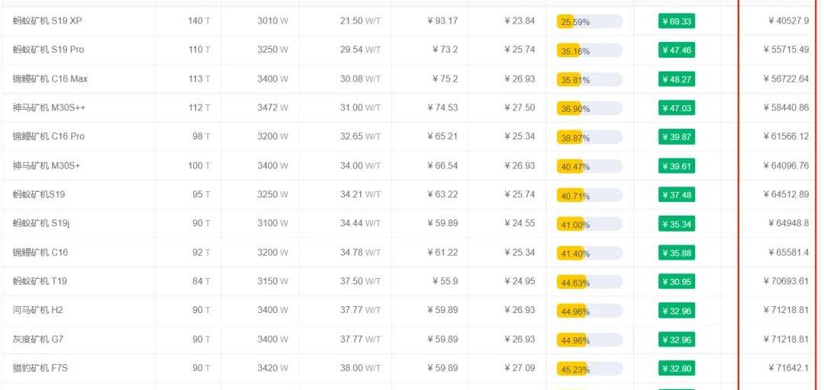Select the ¥64096.76 value in the highlighted column
This screenshot has height=390, width=824.
[786, 165]
